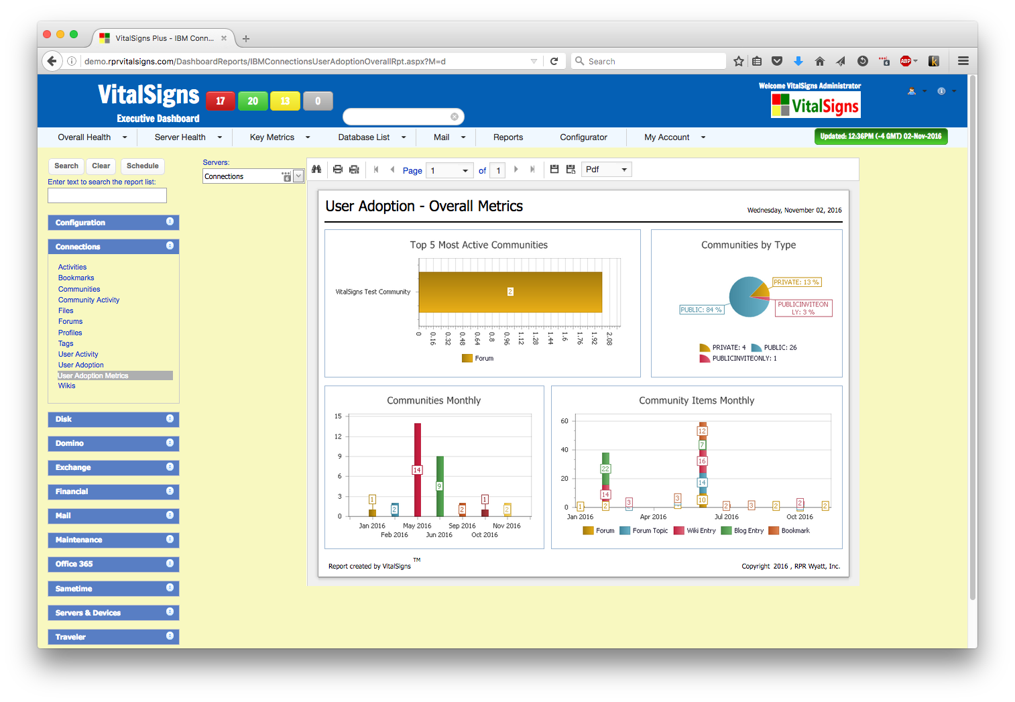Reload the page with refresh icon
The image size is (1015, 702).
click(554, 61)
